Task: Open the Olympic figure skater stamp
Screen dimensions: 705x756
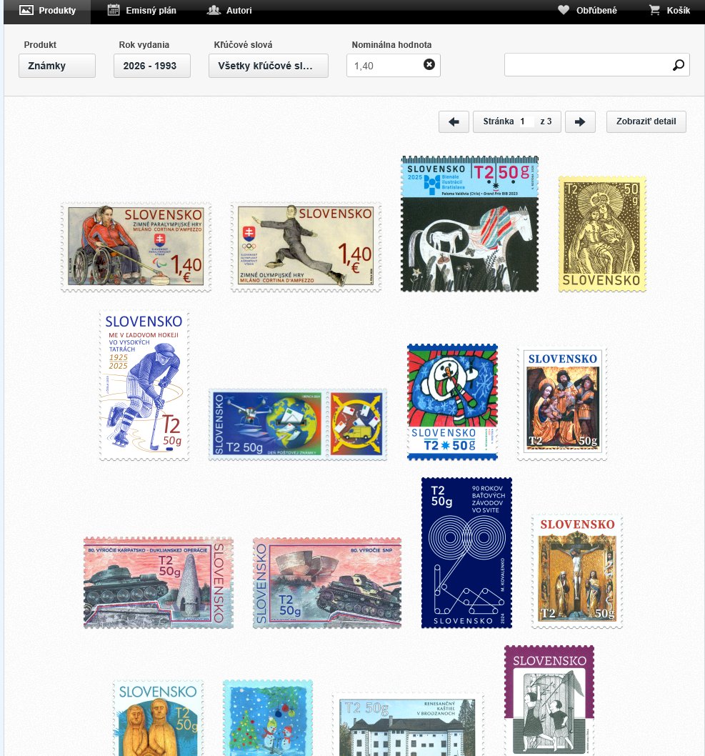Action: [306, 247]
